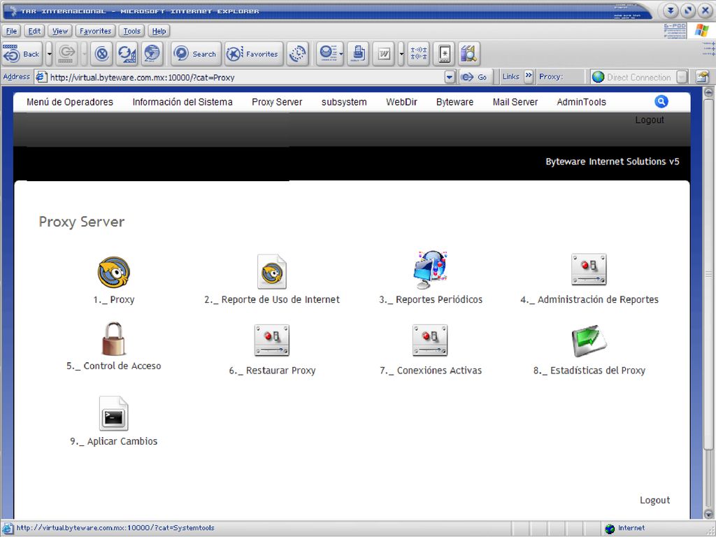Expand the Links chevron
Screen dimensions: 716x537
click(x=529, y=76)
